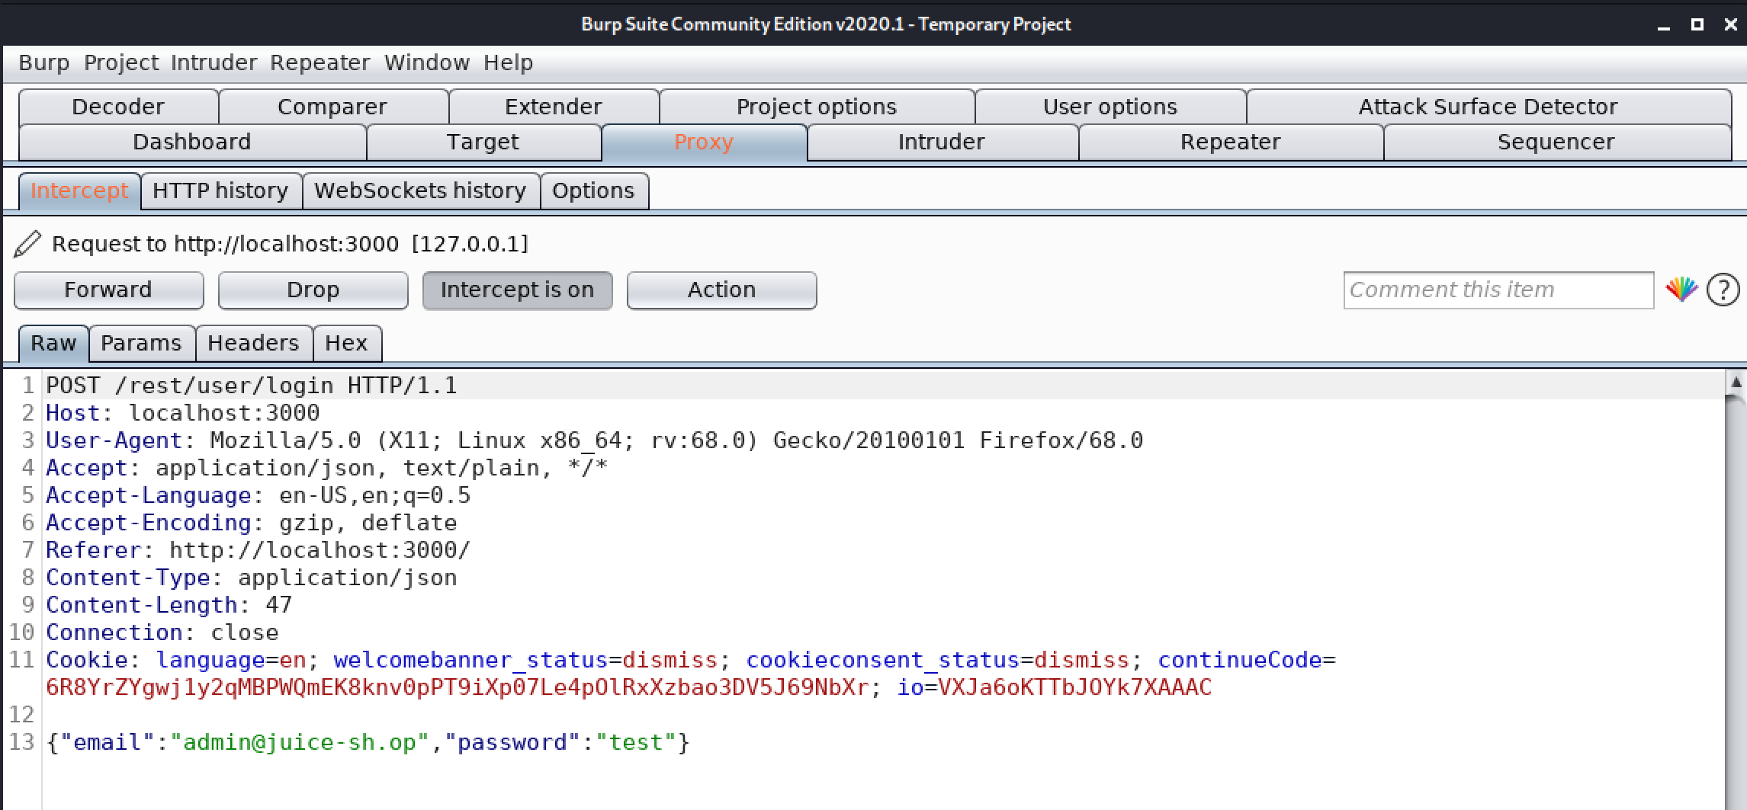The image size is (1747, 810).
Task: Switch to the Comparer tab
Action: point(332,107)
